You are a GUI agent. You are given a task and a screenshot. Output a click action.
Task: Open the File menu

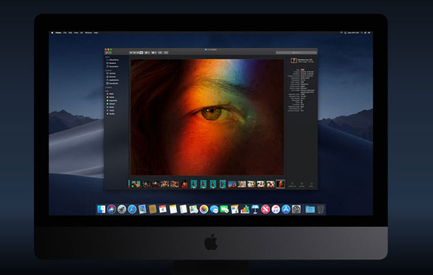pos(65,33)
